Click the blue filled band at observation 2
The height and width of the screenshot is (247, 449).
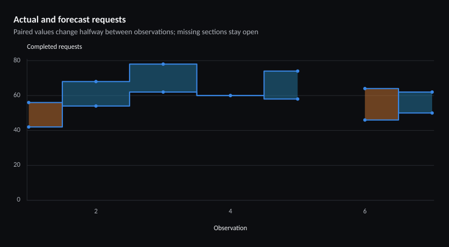pyautogui.click(x=96, y=94)
